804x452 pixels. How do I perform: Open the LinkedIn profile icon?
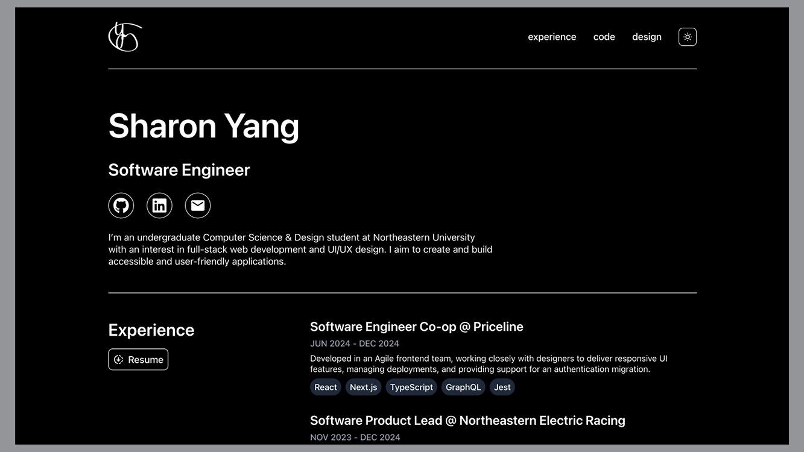pyautogui.click(x=159, y=205)
